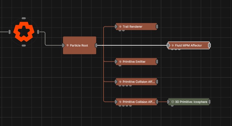Select the Trail Renderer node
The width and height of the screenshot is (232, 126).
pyautogui.click(x=136, y=27)
